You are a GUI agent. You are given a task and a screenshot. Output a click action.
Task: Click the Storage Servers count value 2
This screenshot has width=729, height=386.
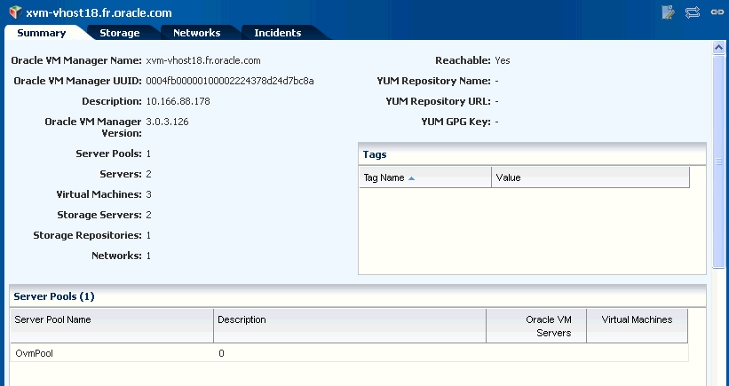[x=149, y=215]
